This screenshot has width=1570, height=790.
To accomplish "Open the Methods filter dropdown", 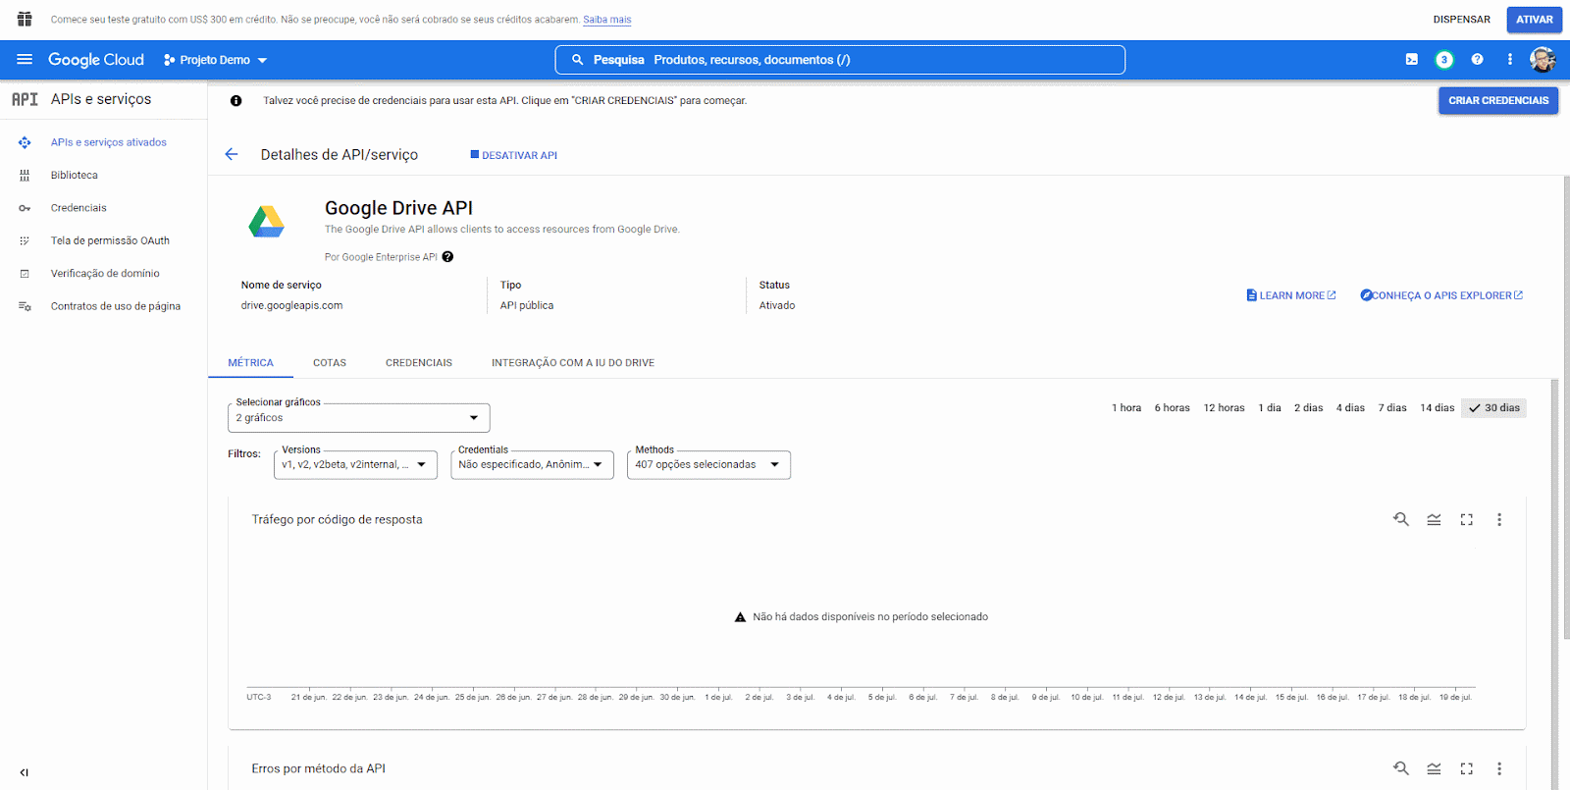I will coord(708,465).
